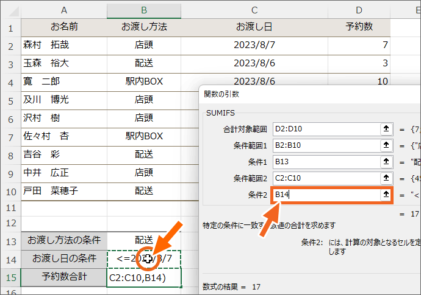Image resolution: width=421 pixels, height=295 pixels.
Task: Collapse dialog button for 合計対象範囲 field
Action: pyautogui.click(x=386, y=129)
